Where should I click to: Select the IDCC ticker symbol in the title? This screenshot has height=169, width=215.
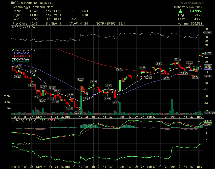coord(15,3)
